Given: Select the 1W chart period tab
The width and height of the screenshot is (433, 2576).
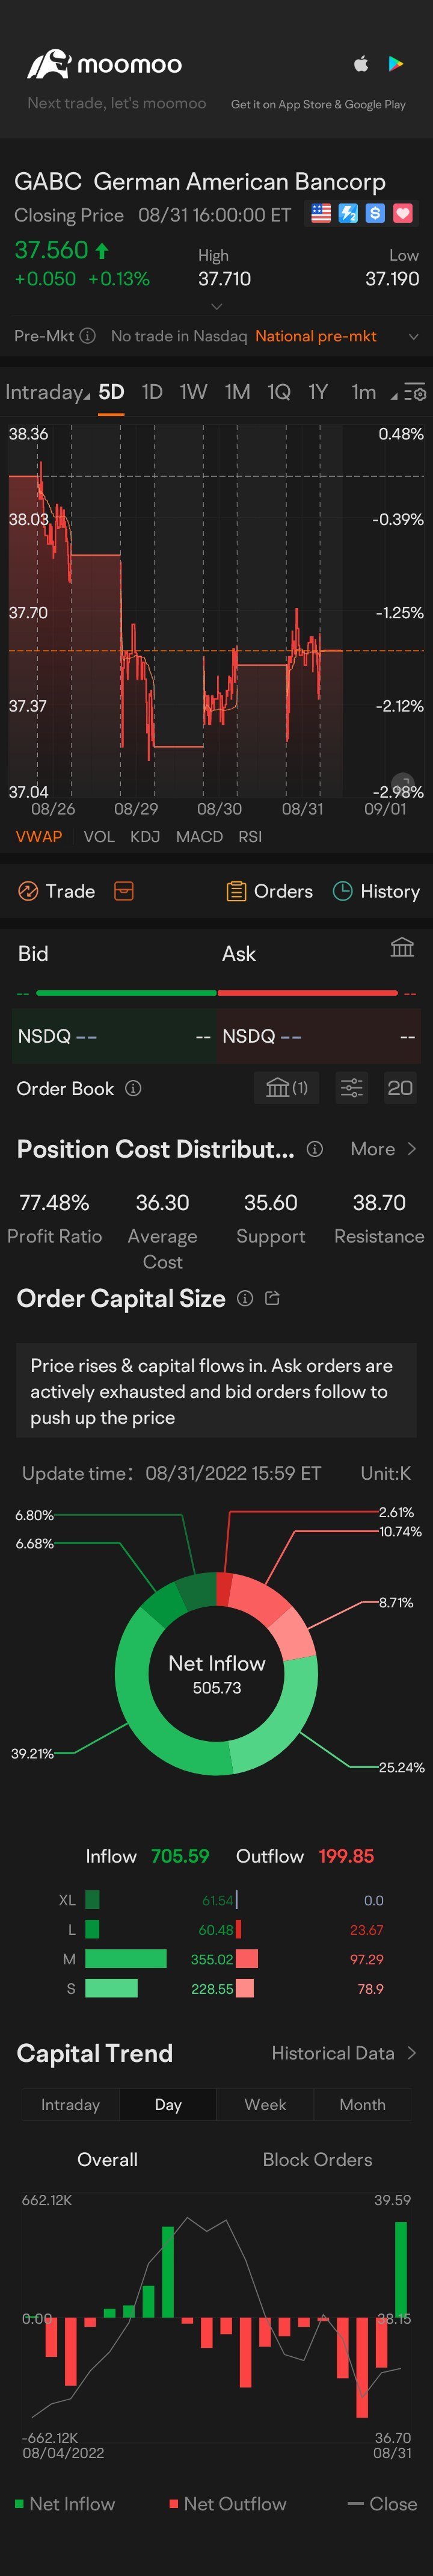Looking at the screenshot, I should (193, 392).
